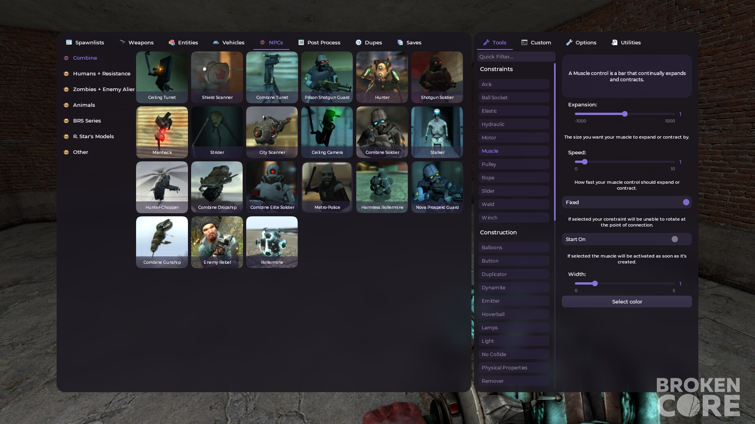Click the Weapons tab pistol icon
This screenshot has width=755, height=424.
coord(122,42)
